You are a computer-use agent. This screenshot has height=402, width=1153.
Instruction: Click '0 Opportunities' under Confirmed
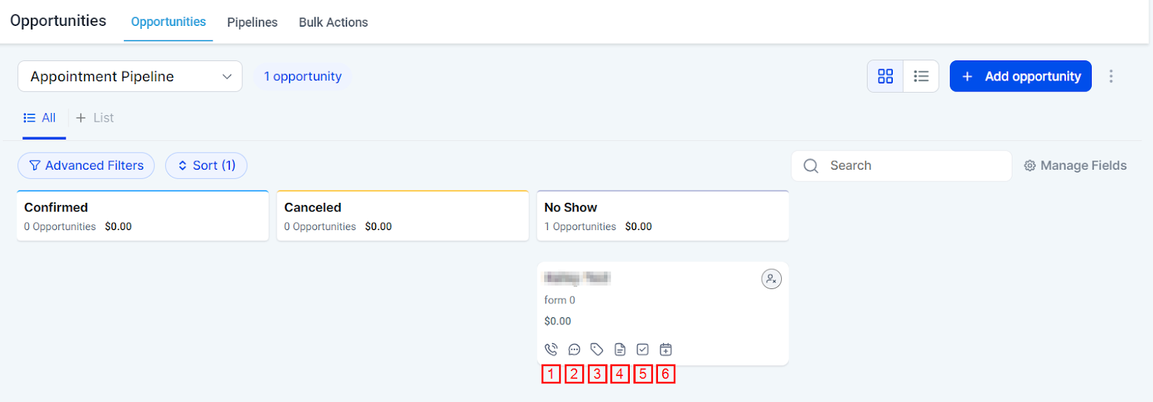(x=60, y=227)
